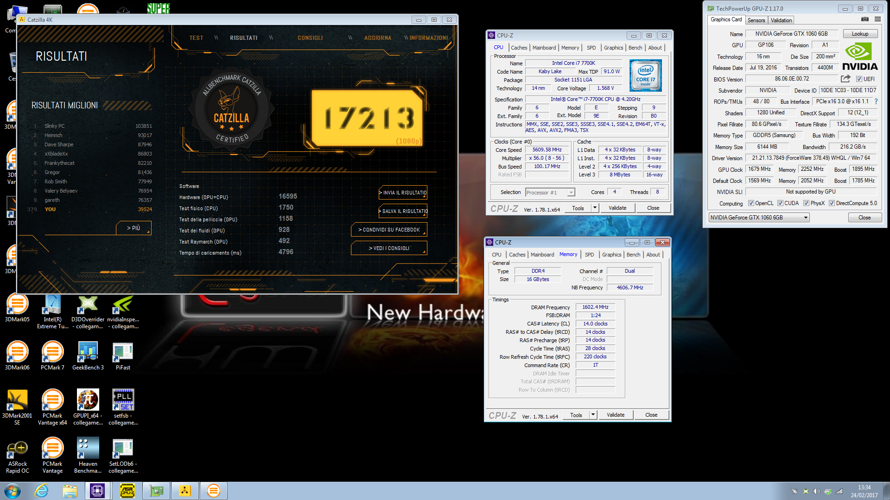Click VEDI I CONSIGLI in Catzilla
The width and height of the screenshot is (890, 500).
pyautogui.click(x=389, y=248)
